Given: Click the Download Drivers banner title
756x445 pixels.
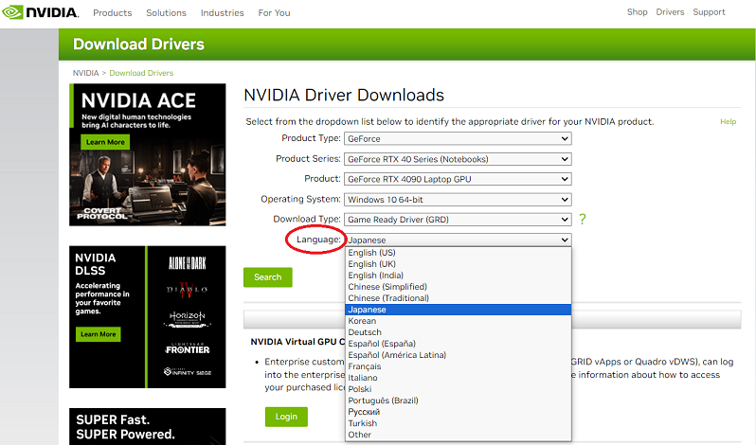Looking at the screenshot, I should [x=139, y=44].
